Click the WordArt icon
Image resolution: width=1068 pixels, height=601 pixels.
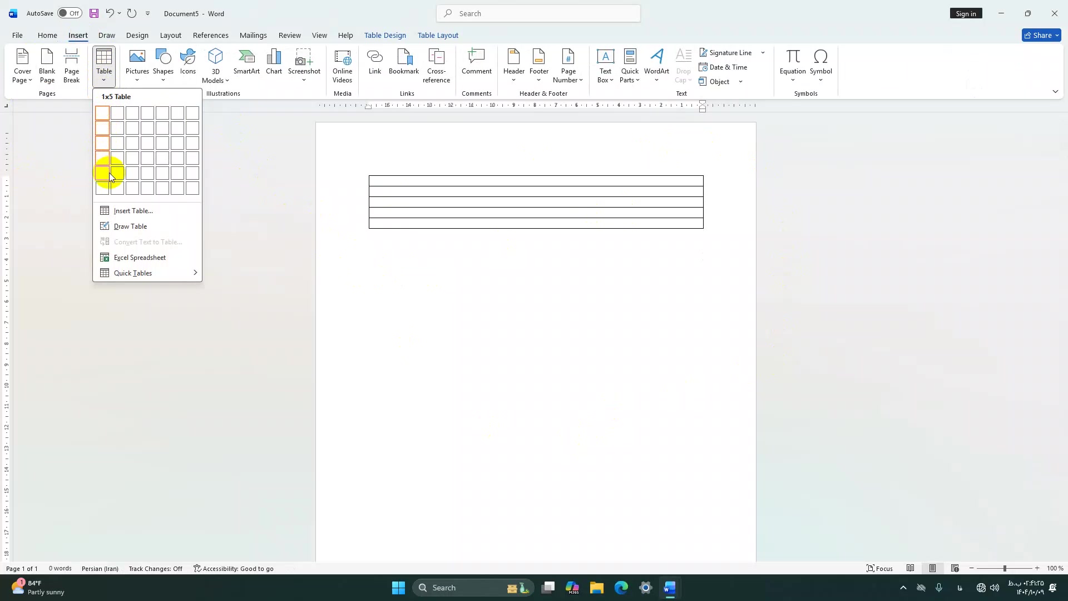[x=656, y=62]
